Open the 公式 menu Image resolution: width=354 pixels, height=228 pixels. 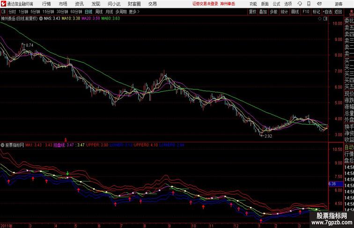point(276,4)
